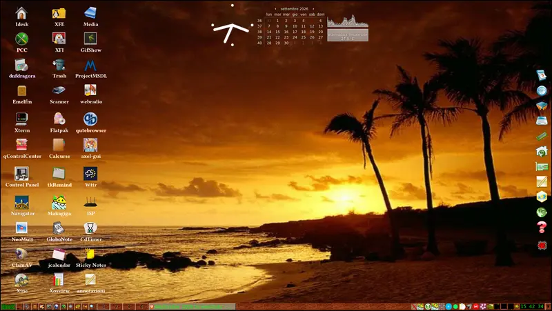Screen dimensions: 552x311
Task: Click the analog clock widget
Action: [x=232, y=26]
